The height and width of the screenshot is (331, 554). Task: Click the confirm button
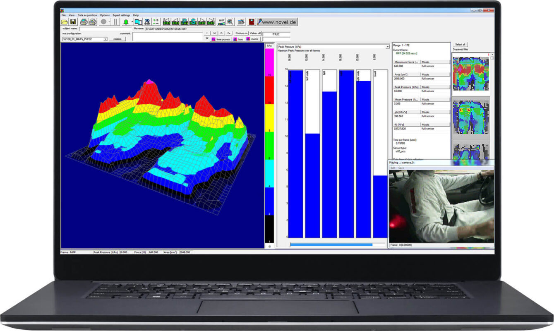point(117,39)
